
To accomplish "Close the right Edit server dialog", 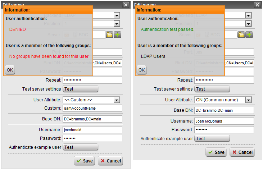I will (257, 5).
